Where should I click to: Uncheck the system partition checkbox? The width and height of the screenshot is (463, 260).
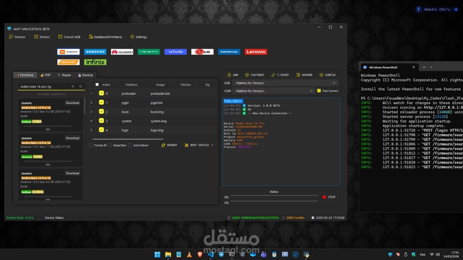coord(101,120)
